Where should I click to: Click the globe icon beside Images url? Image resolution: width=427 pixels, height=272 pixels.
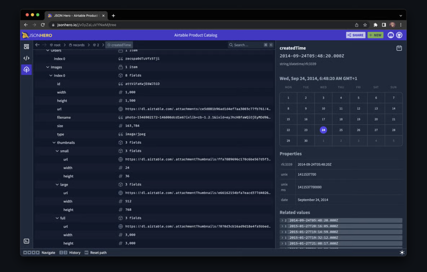[121, 109]
